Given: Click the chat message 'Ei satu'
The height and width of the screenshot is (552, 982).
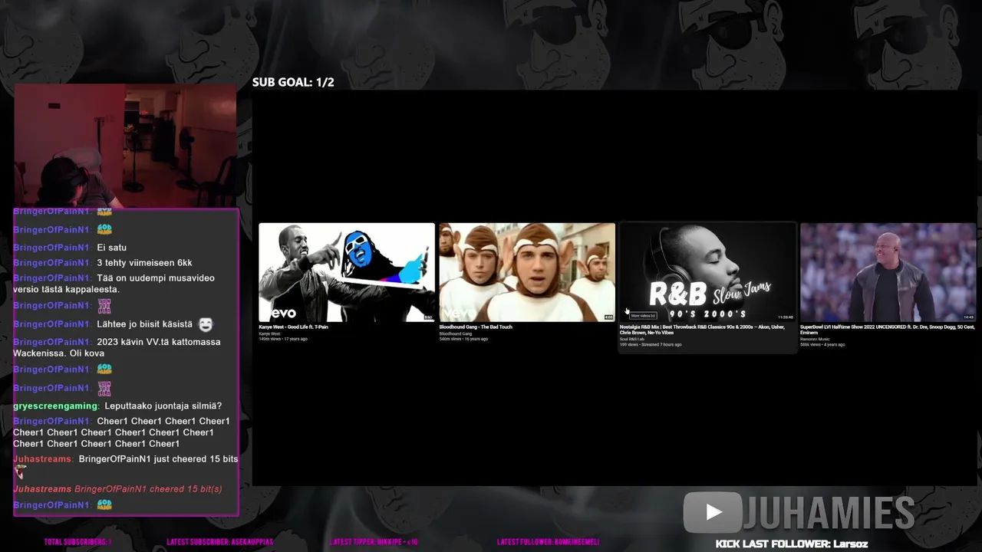Looking at the screenshot, I should click(x=112, y=248).
